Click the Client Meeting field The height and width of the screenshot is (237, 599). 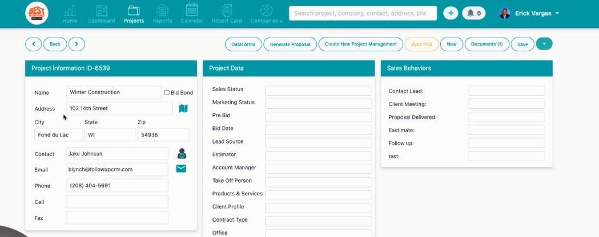(506, 104)
